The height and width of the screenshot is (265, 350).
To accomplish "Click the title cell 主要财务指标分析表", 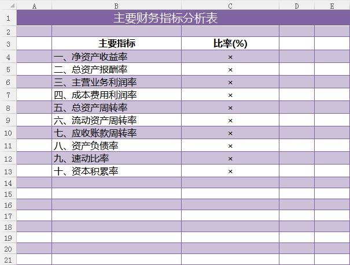I will 165,18.
